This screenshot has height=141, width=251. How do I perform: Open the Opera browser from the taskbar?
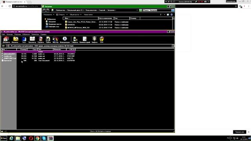click(31, 138)
